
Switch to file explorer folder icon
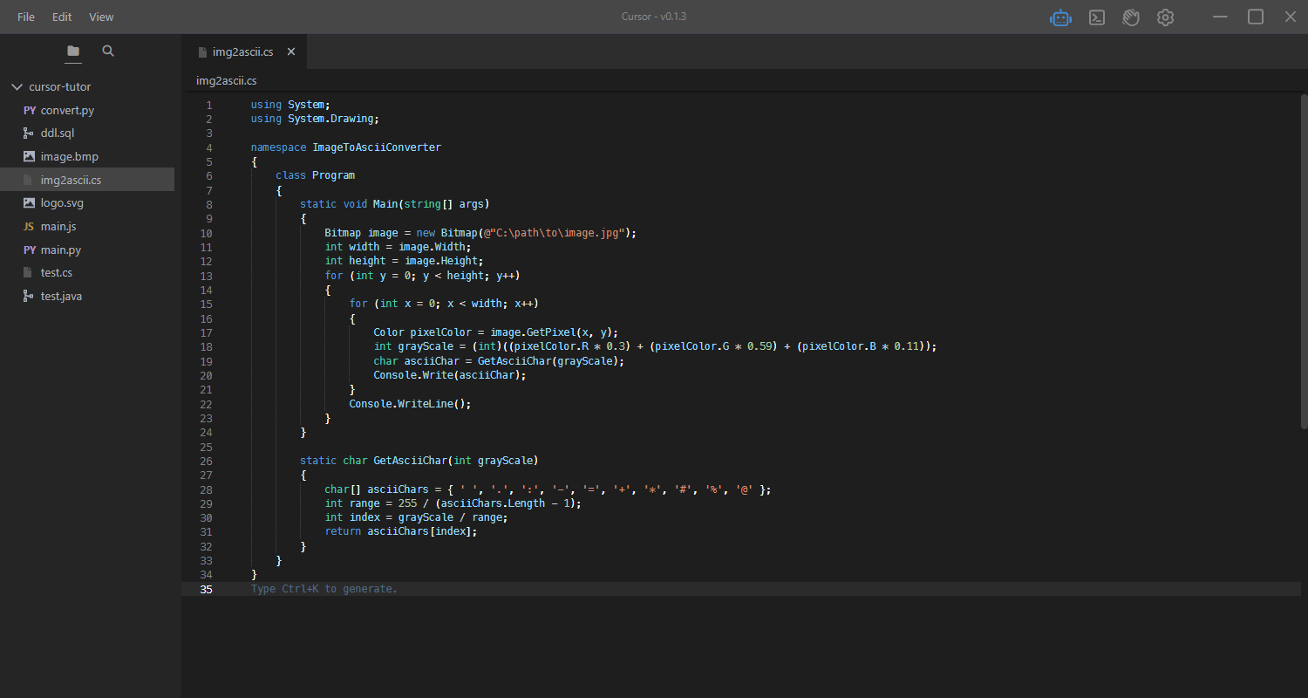click(73, 51)
